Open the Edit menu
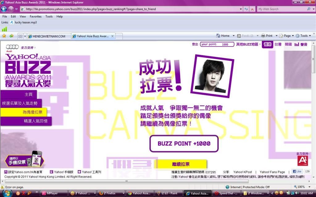316x197 pixels. click(13, 17)
